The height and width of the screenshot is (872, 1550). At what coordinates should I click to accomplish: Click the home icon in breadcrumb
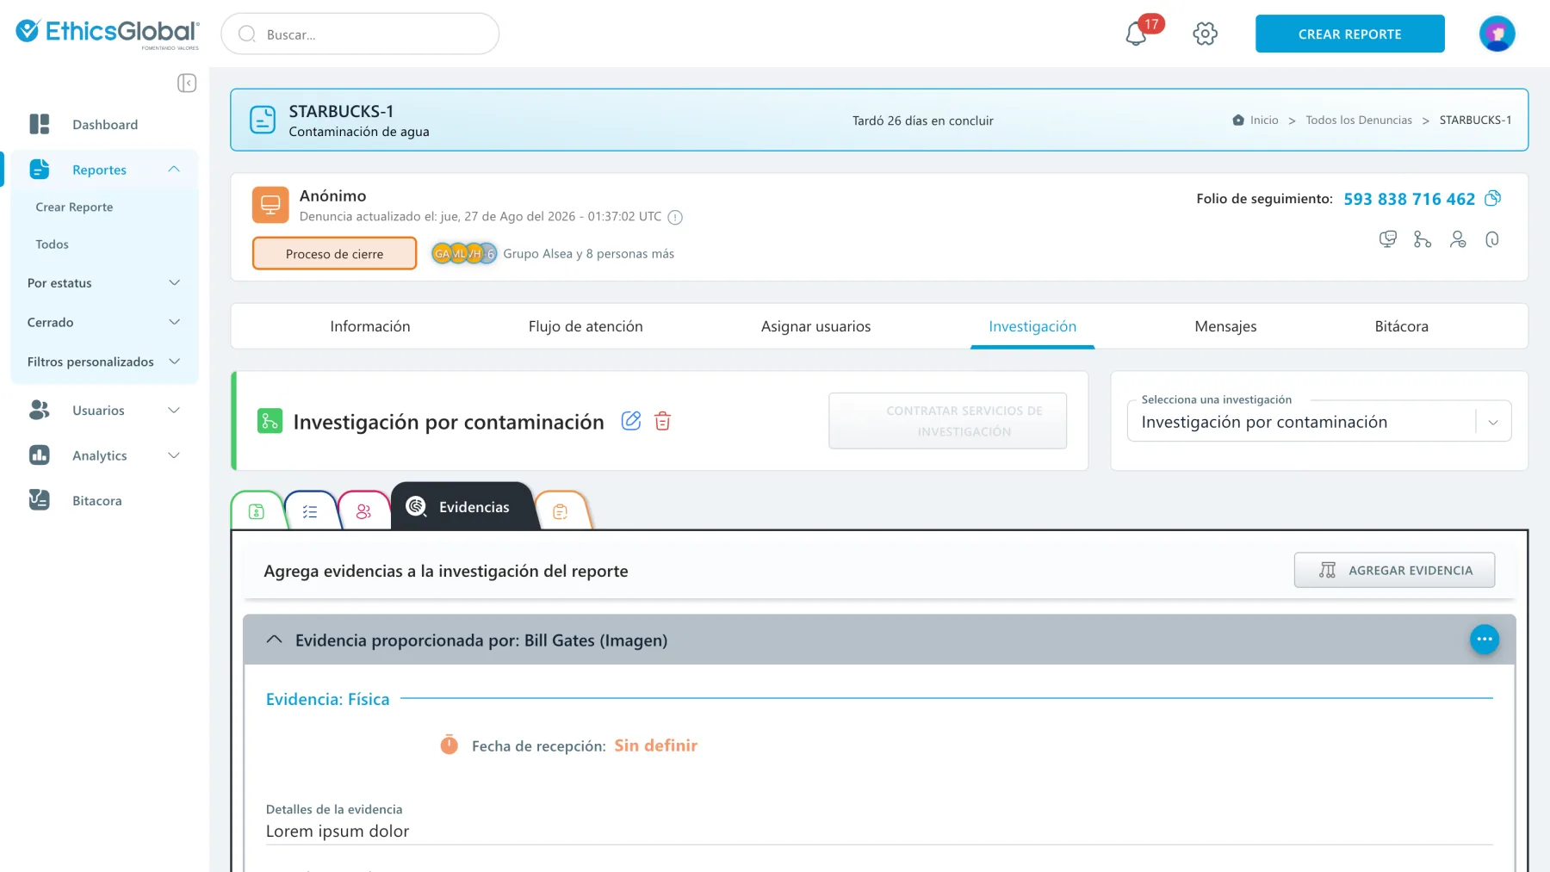[x=1238, y=121]
